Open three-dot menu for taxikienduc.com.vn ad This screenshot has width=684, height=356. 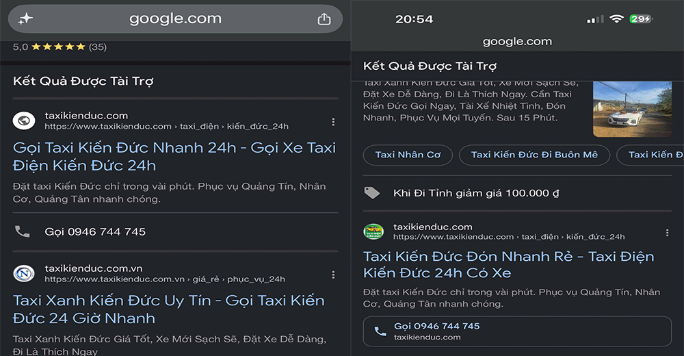pyautogui.click(x=333, y=275)
